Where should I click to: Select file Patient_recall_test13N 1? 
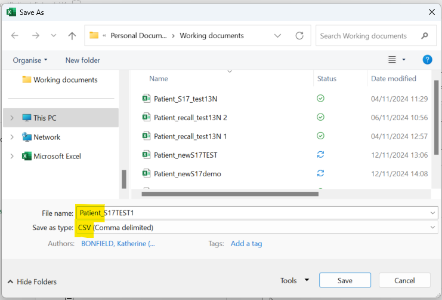pos(190,136)
